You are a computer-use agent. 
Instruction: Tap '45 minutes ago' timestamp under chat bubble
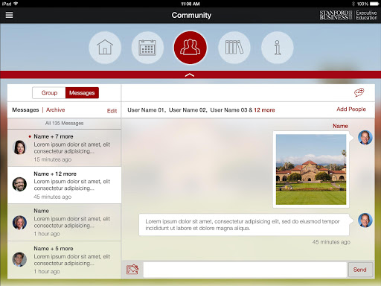[x=331, y=242]
